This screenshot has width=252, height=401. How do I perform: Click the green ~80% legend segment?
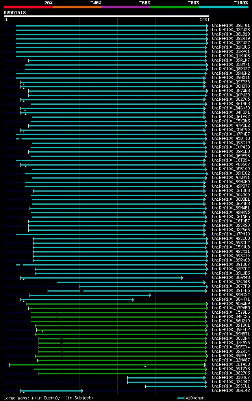pyautogui.click(x=175, y=7)
